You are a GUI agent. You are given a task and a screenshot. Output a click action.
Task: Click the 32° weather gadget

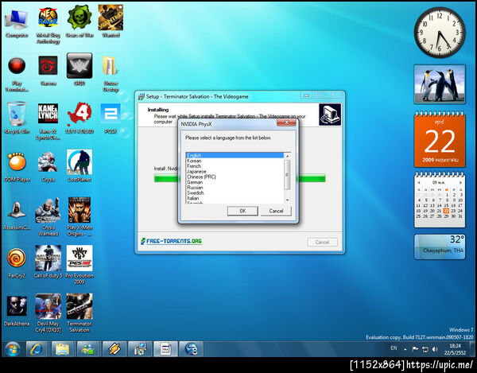(440, 247)
